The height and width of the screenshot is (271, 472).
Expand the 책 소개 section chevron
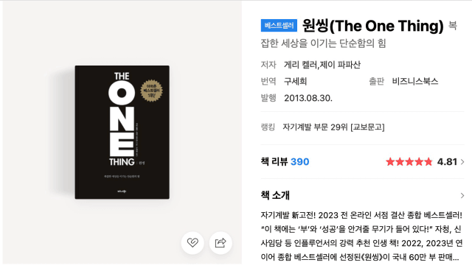click(x=462, y=196)
